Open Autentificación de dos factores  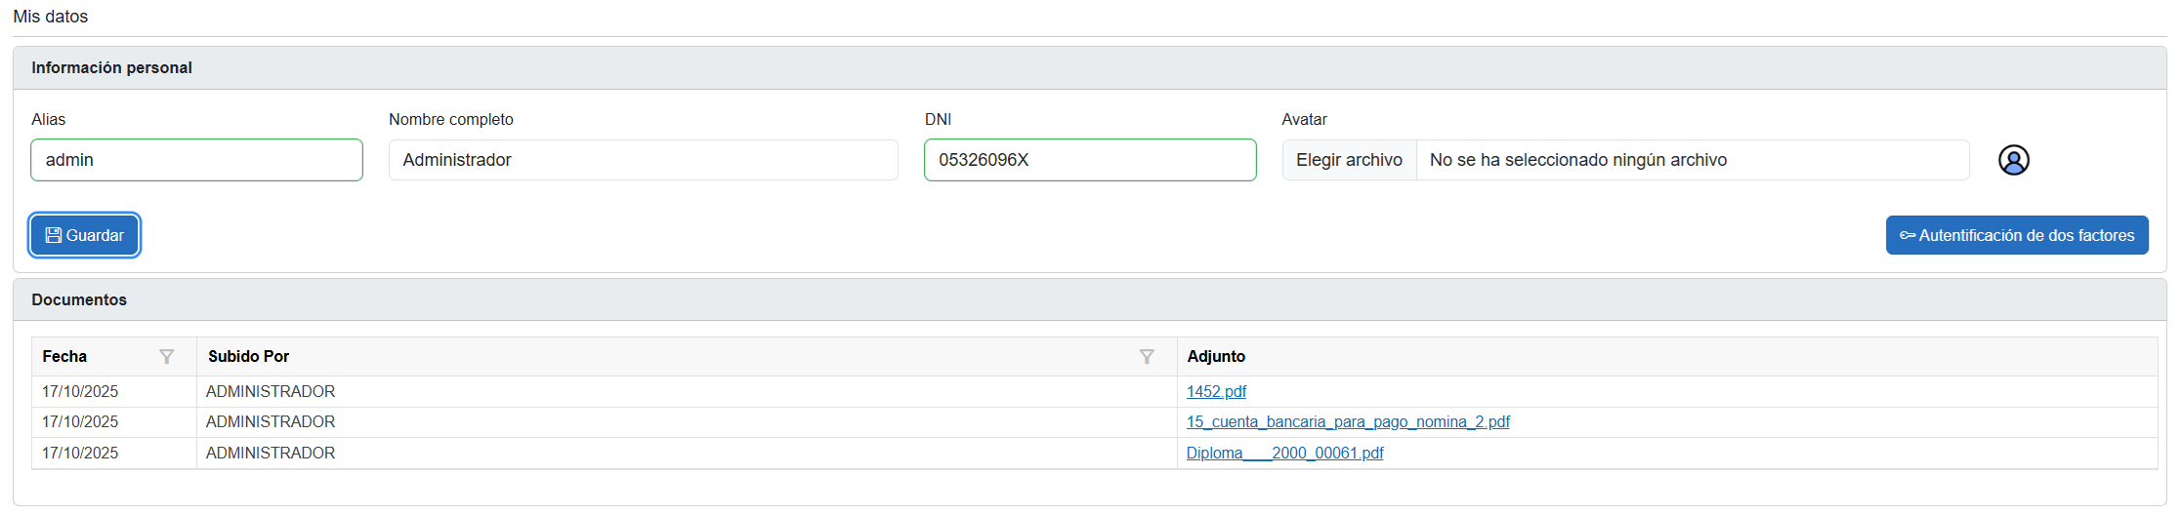[x=2016, y=235]
